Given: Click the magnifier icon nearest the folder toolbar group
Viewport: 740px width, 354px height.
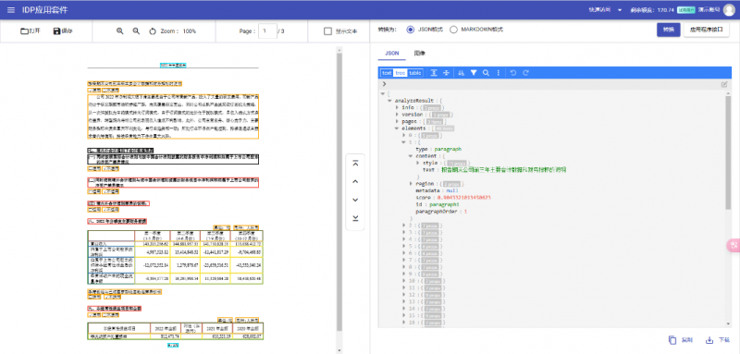Looking at the screenshot, I should tap(120, 31).
